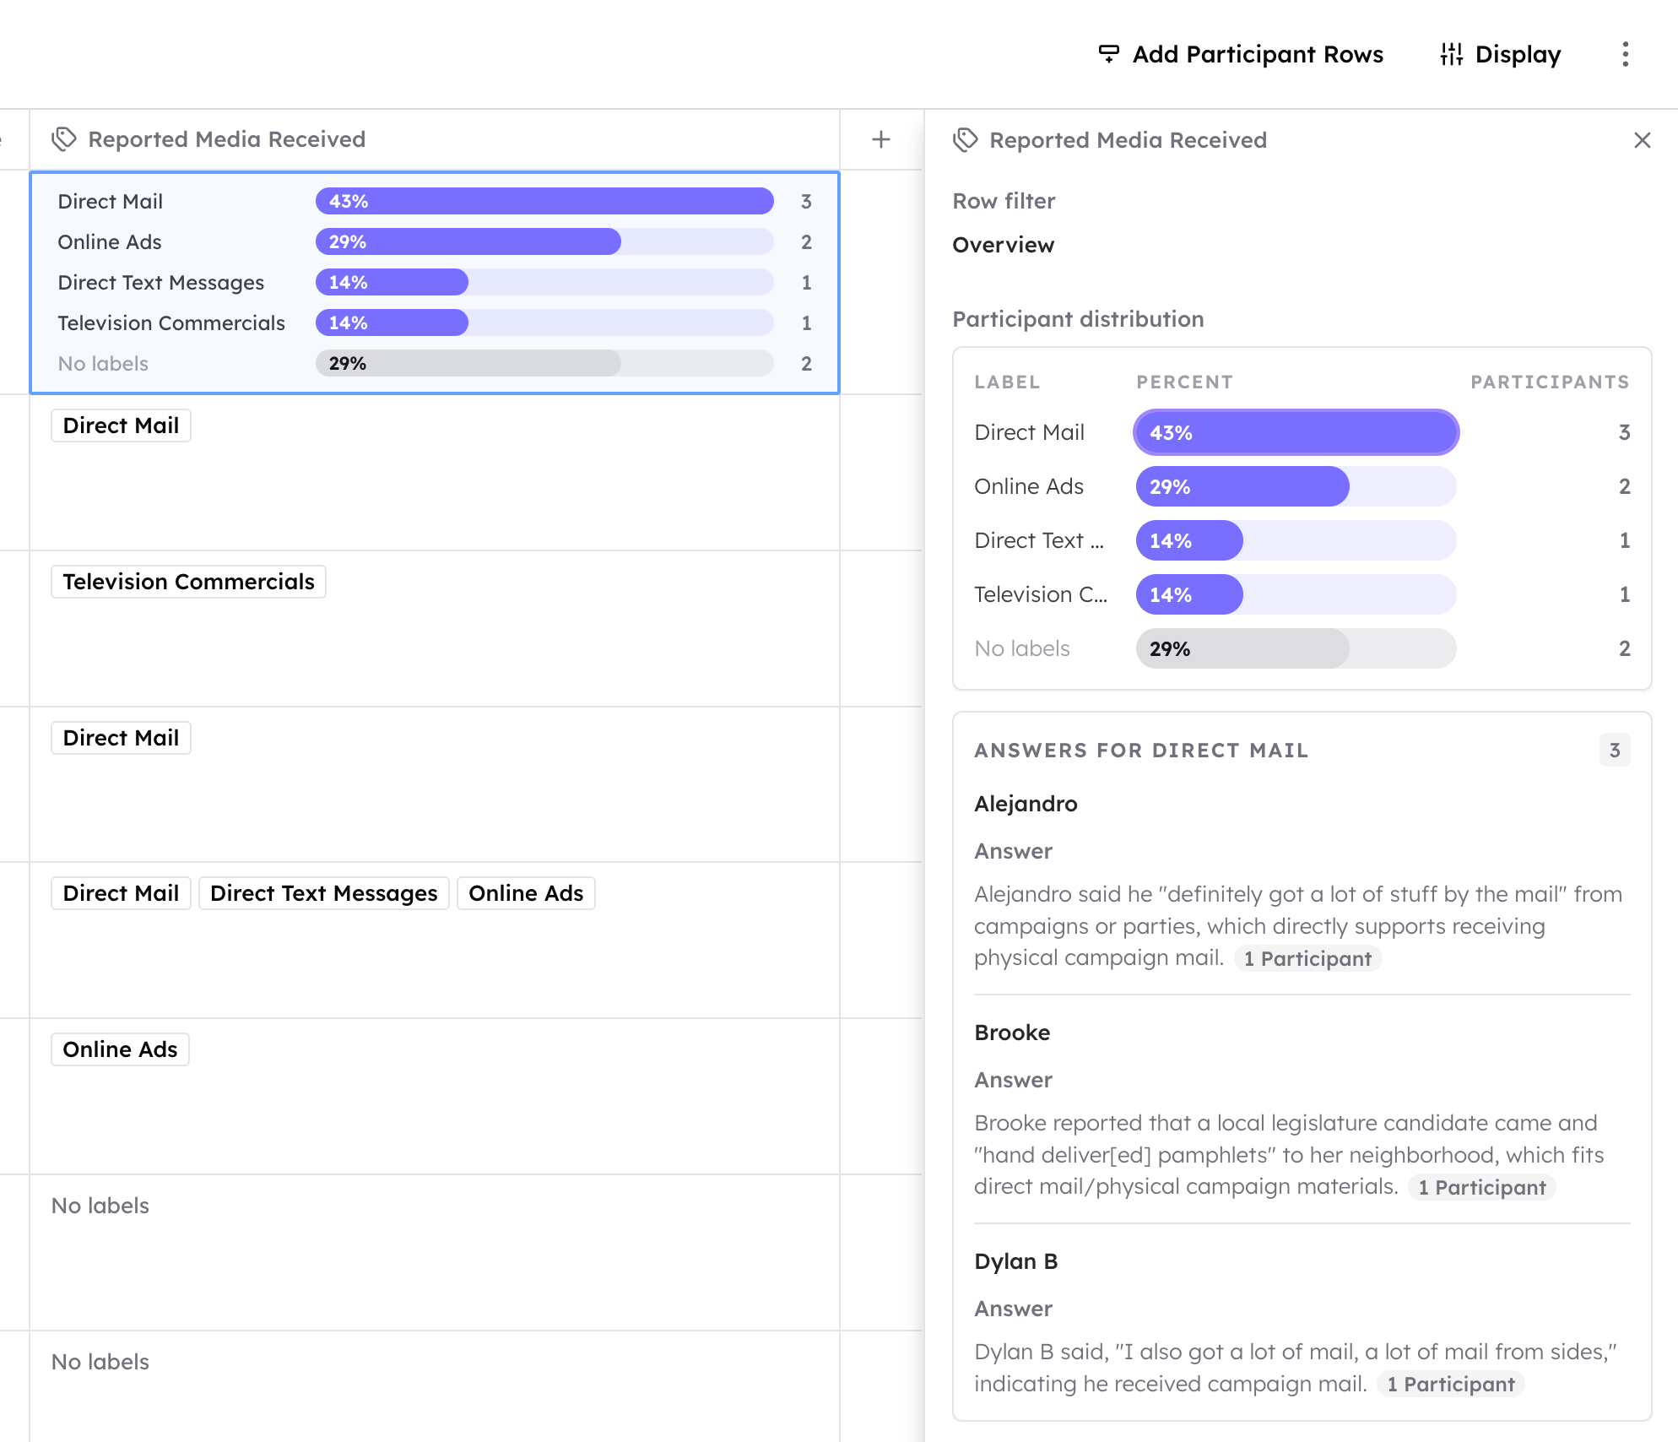Close the Reported Media Received side panel

[1642, 140]
